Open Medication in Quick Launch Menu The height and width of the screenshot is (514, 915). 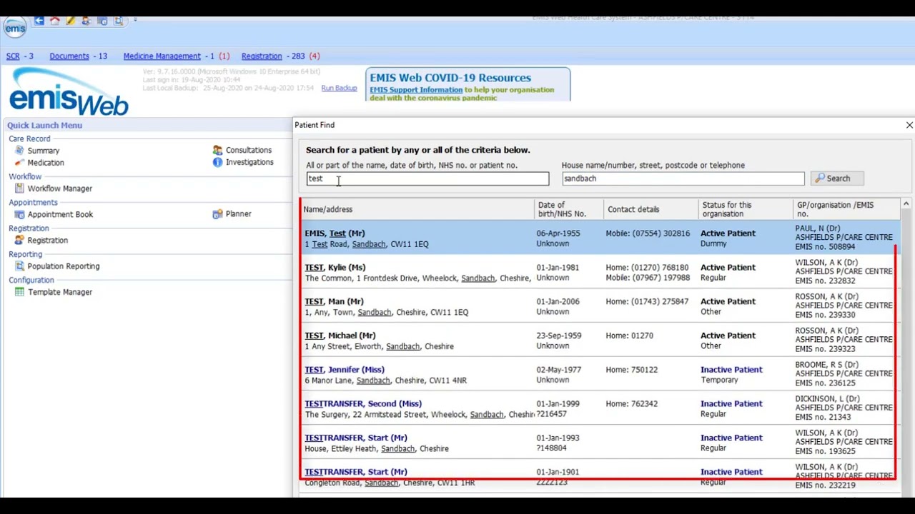pyautogui.click(x=46, y=163)
